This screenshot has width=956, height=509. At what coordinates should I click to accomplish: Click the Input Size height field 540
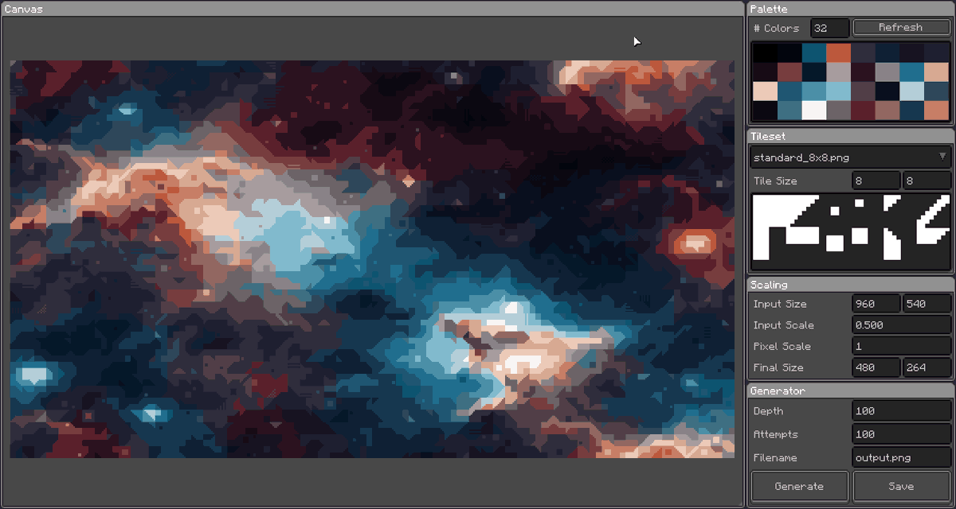(x=927, y=304)
